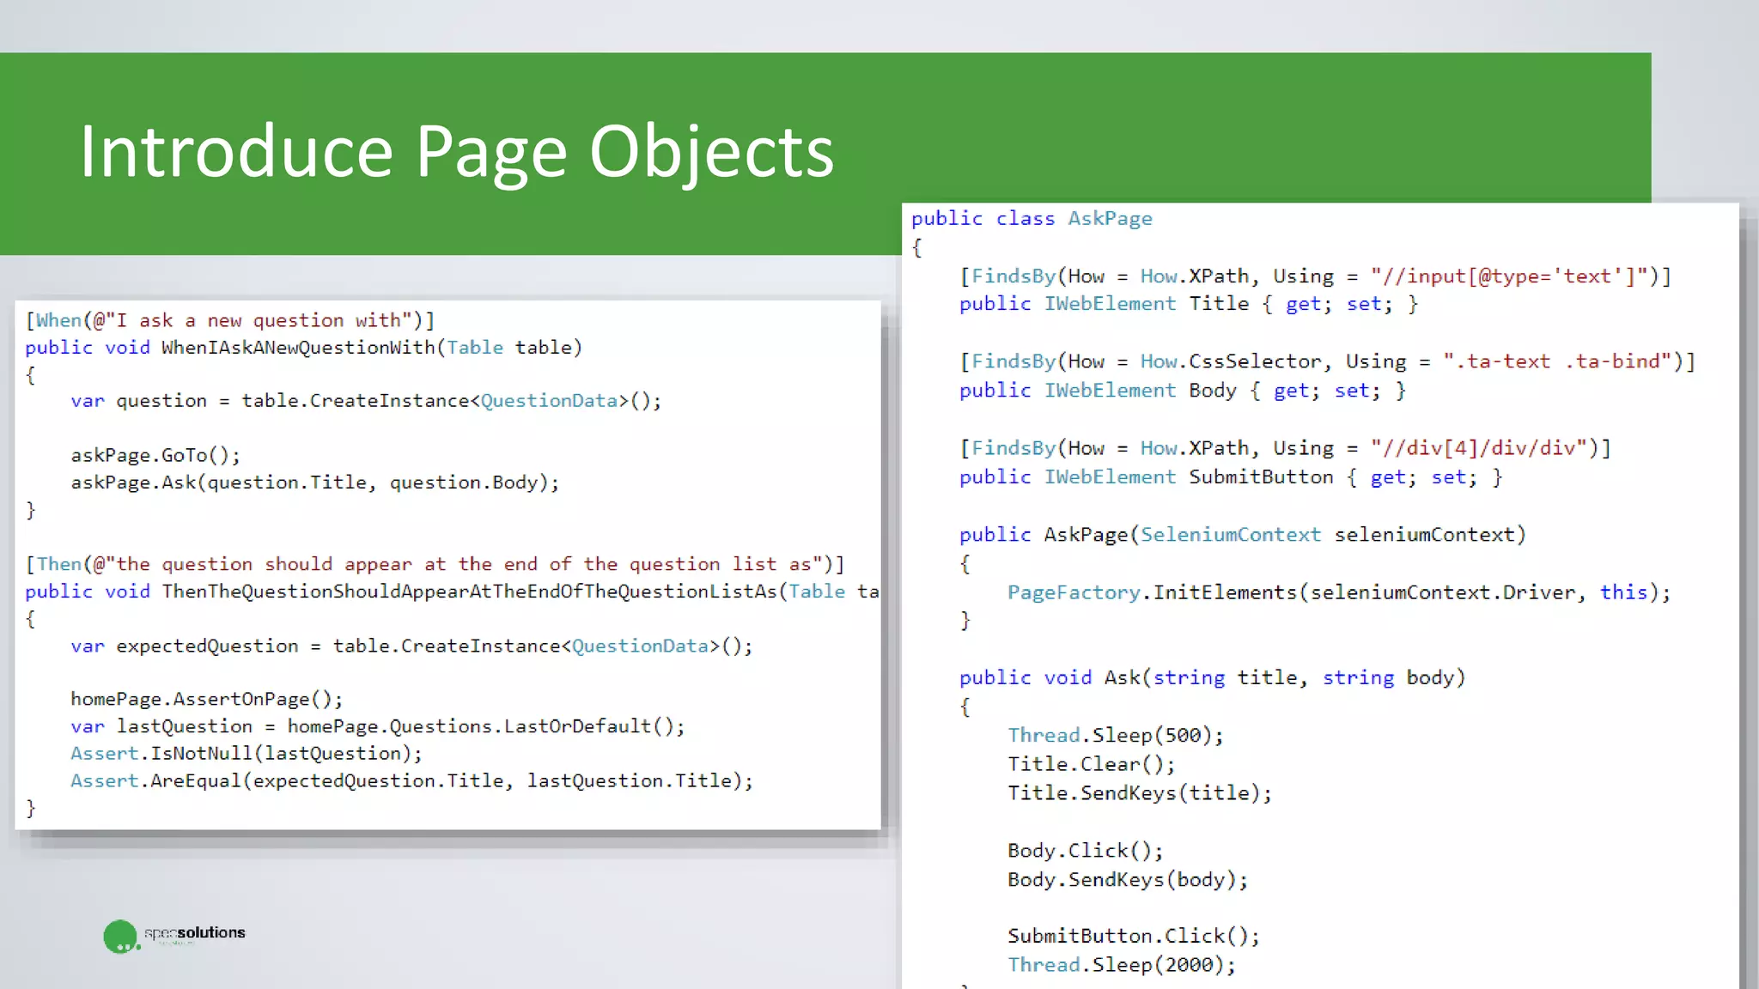This screenshot has width=1759, height=989.
Task: Click the Title.Clear(); line
Action: click(1092, 764)
